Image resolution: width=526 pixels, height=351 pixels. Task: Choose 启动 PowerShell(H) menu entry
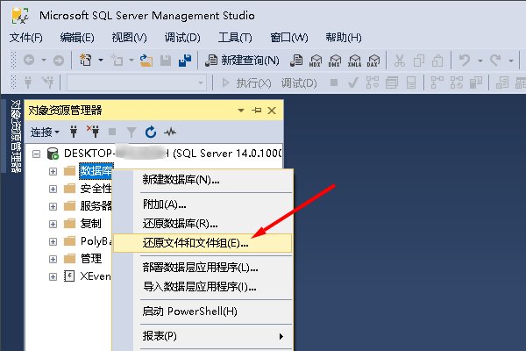pos(203,312)
